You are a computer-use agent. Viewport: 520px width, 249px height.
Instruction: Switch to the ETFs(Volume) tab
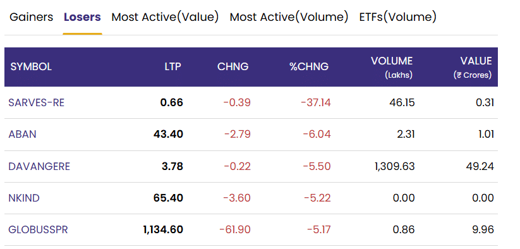tap(397, 17)
